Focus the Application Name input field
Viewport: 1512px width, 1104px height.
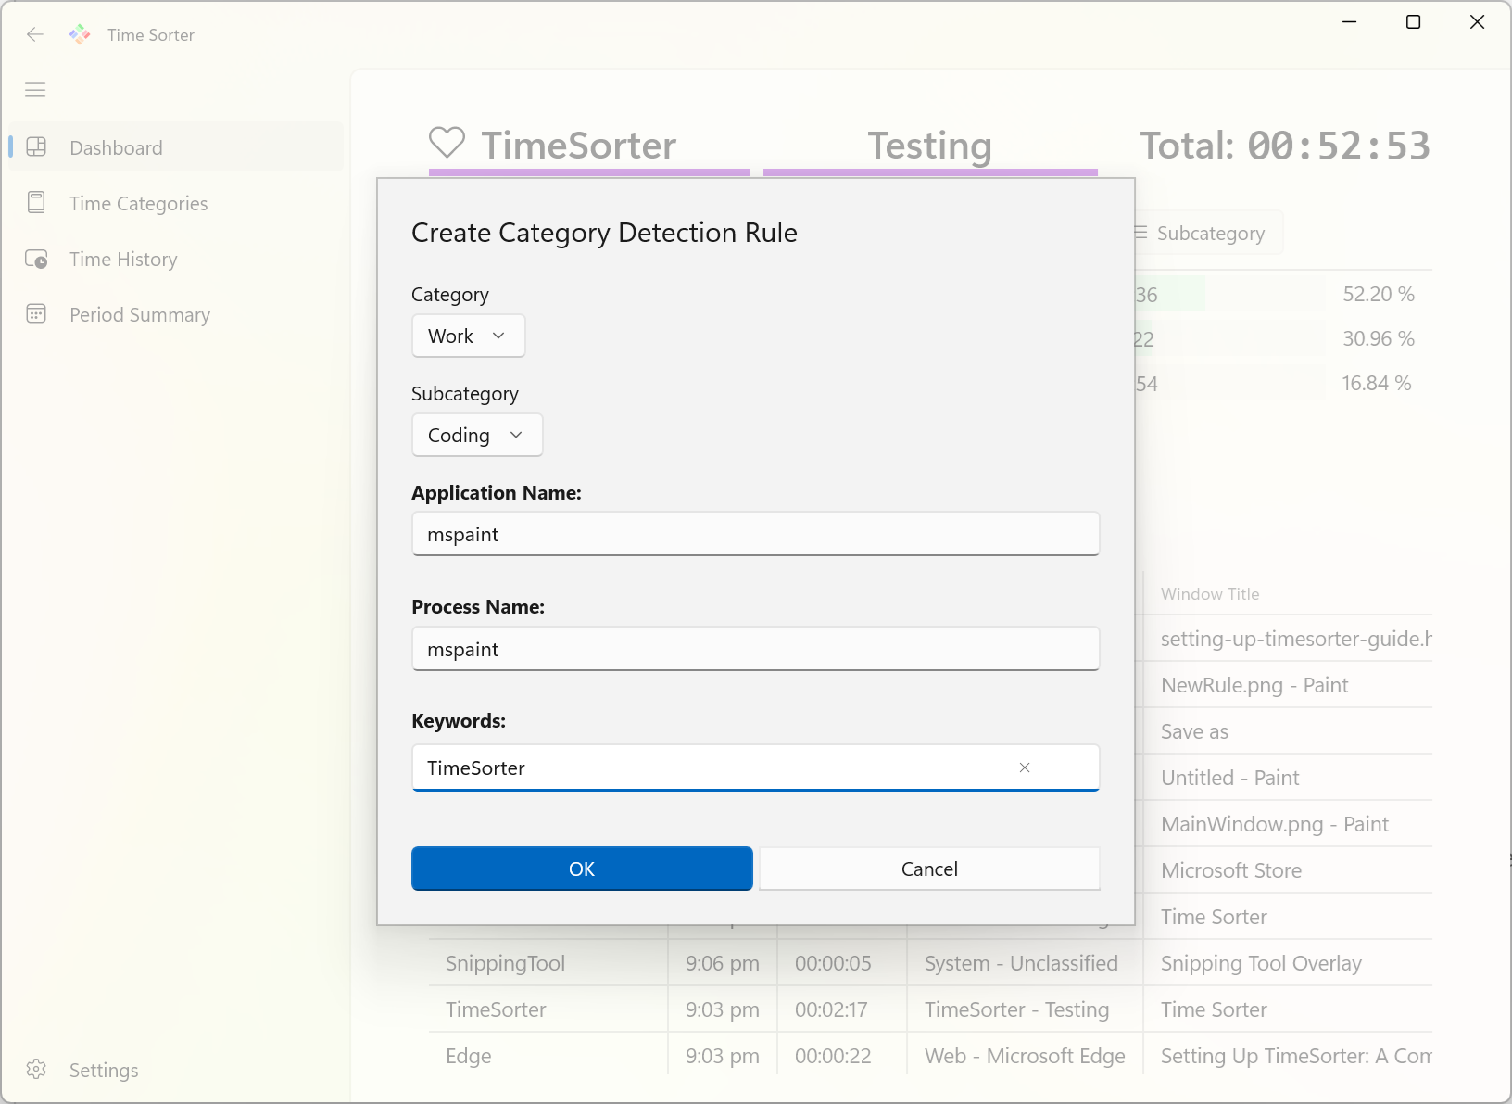pos(755,534)
